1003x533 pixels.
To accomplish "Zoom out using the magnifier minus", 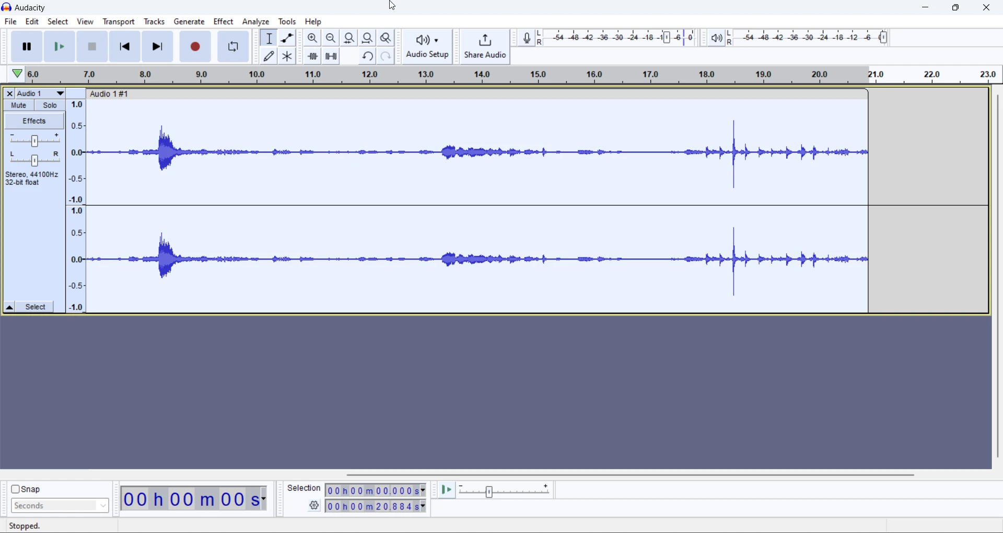I will click(331, 38).
